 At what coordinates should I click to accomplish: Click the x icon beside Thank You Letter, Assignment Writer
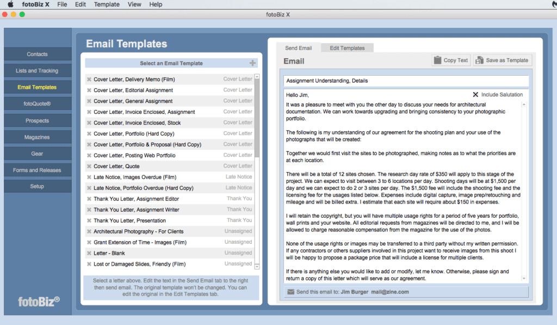point(89,210)
